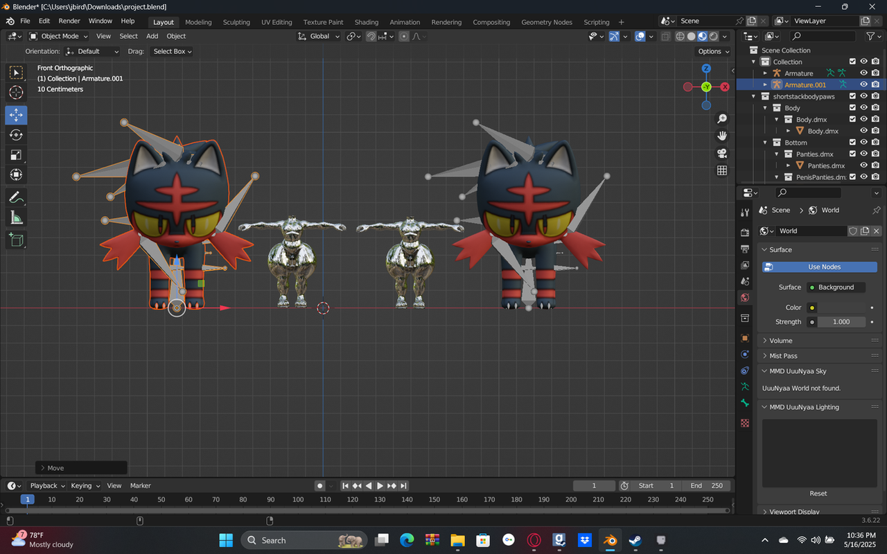Open the Playback dropdown in timeline
Viewport: 887px width, 554px height.
click(46, 485)
